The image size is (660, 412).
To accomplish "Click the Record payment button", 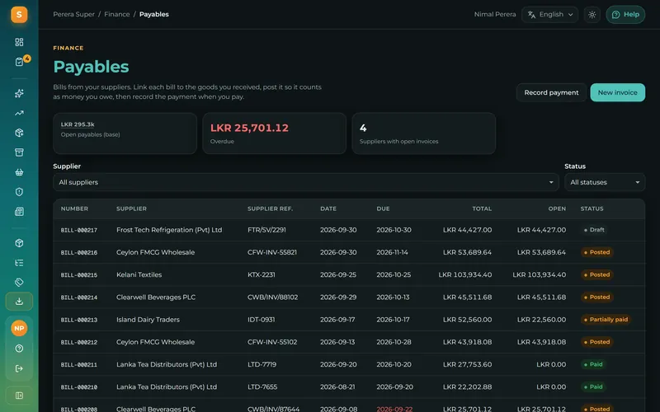I will [x=551, y=92].
